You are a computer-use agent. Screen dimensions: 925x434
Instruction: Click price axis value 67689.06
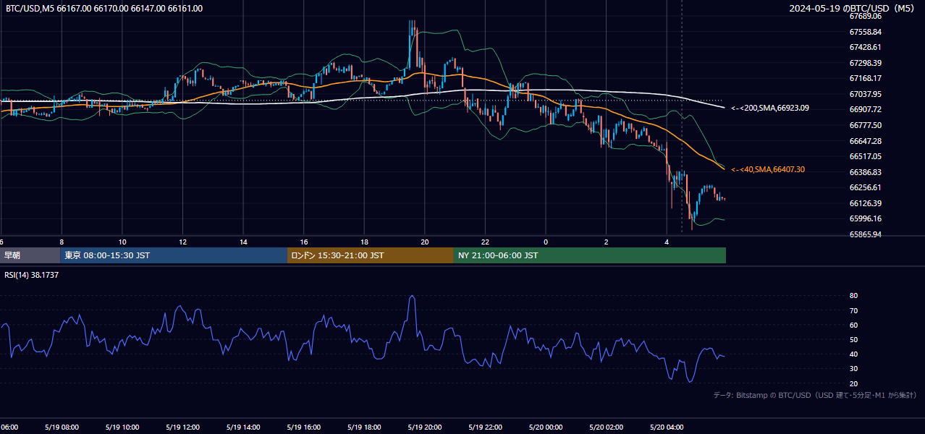click(x=865, y=16)
